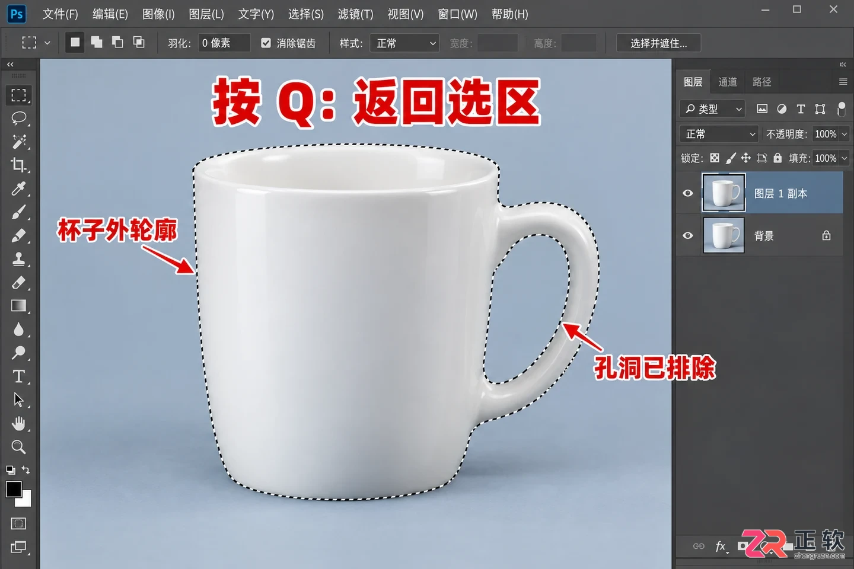Switch to the 路径 tab
854x569 pixels.
click(x=762, y=82)
